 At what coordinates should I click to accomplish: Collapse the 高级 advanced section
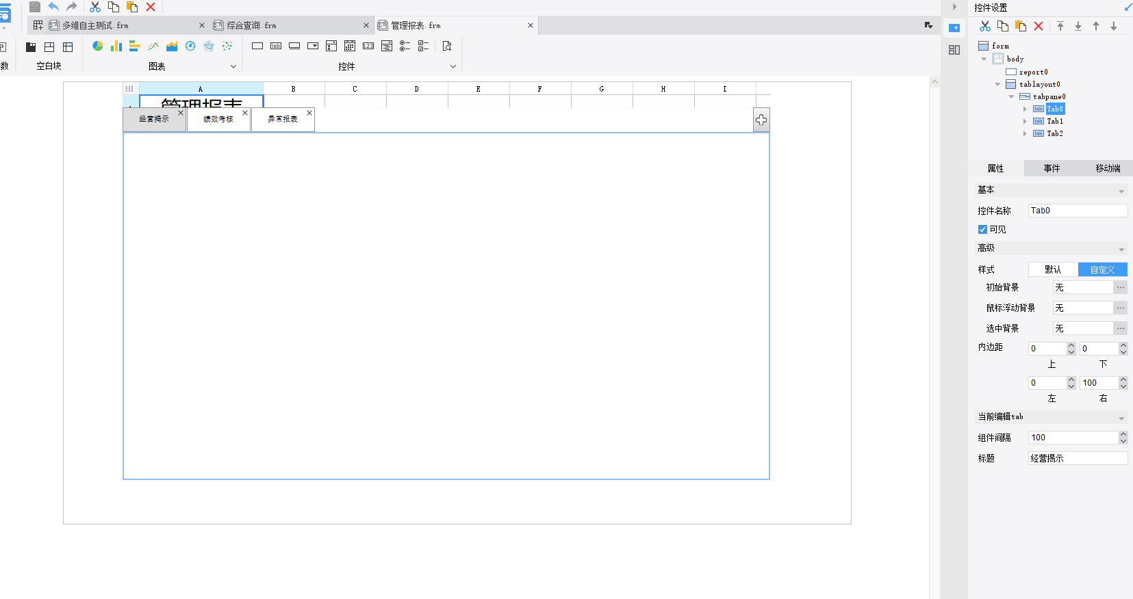click(x=1121, y=250)
